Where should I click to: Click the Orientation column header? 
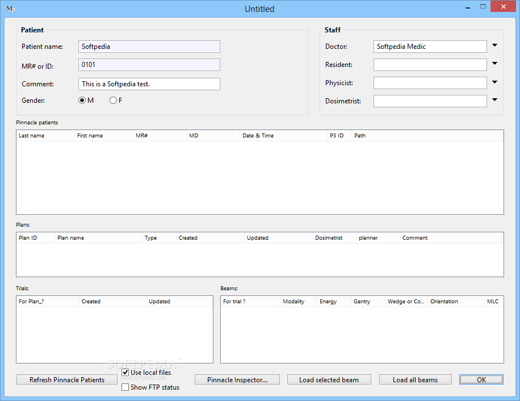coord(456,301)
